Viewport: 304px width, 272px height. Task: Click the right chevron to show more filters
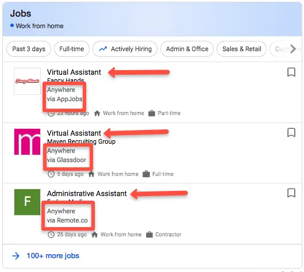293,49
